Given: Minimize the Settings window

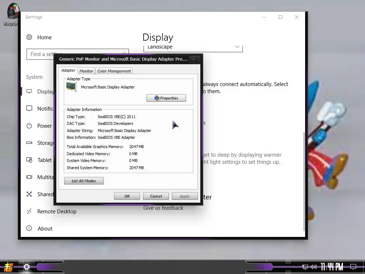Looking at the screenshot, I should (264, 17).
